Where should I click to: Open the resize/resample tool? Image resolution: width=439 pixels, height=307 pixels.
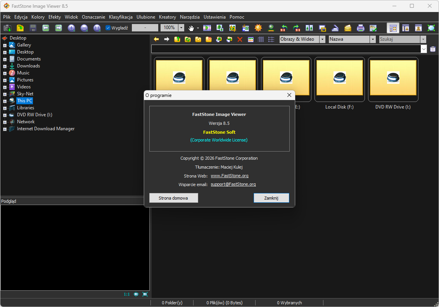[220, 28]
